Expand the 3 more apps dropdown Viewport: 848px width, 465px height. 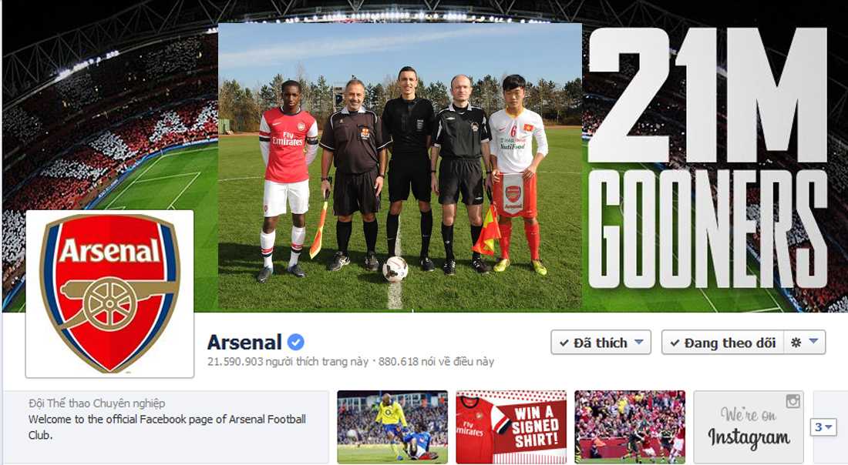(x=823, y=427)
